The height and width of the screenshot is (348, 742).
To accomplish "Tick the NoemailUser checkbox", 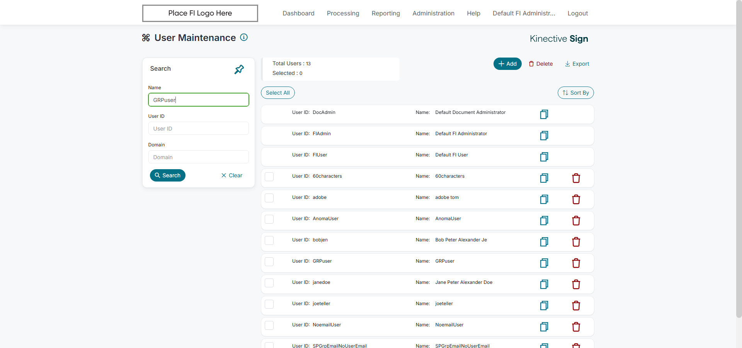I will coord(269,325).
